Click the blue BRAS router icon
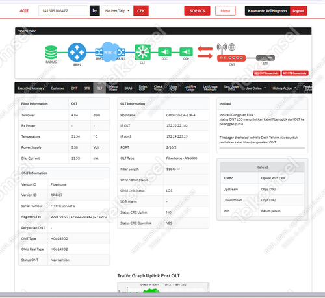 tap(77, 52)
